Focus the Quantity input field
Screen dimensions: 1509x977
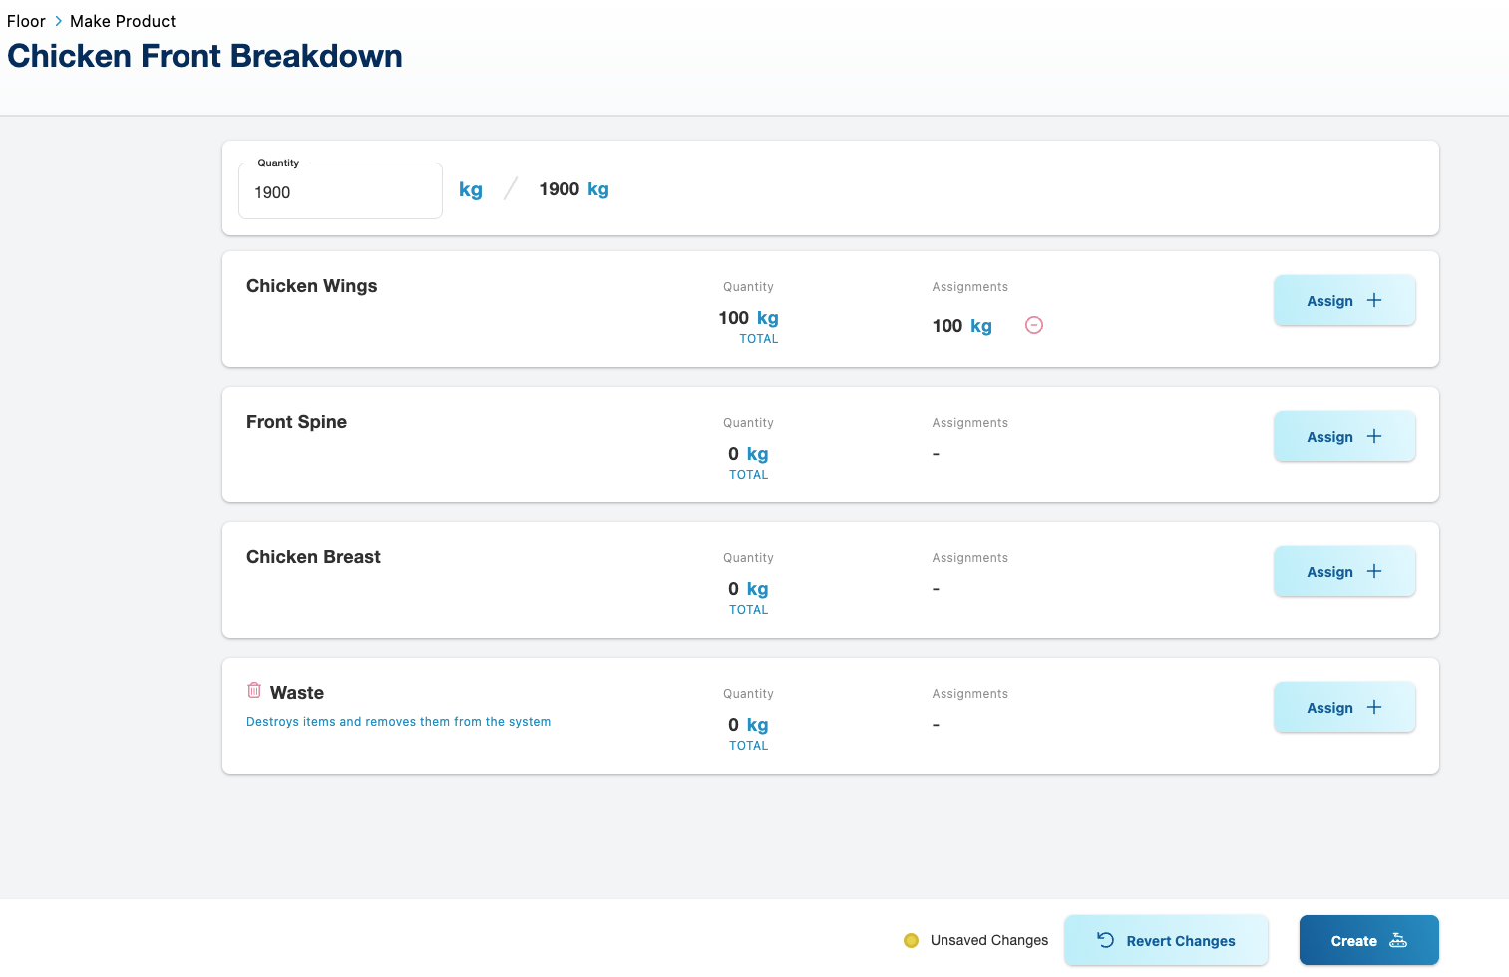click(x=340, y=192)
